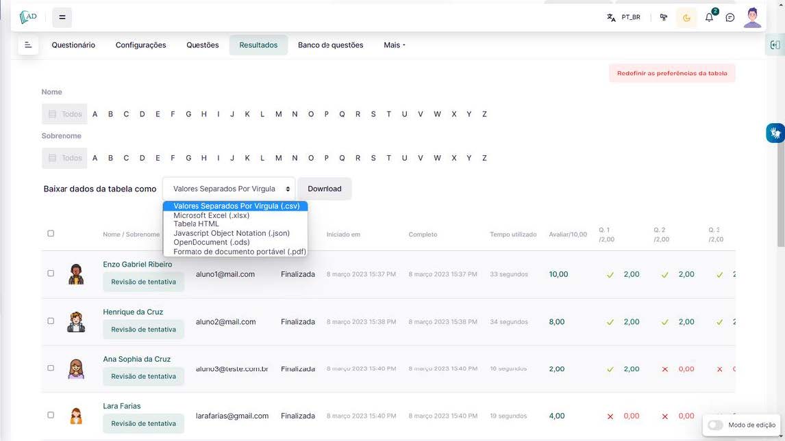Viewport: 785px width, 441px height.
Task: Toggle the Modo de edição switch
Action: tap(715, 425)
